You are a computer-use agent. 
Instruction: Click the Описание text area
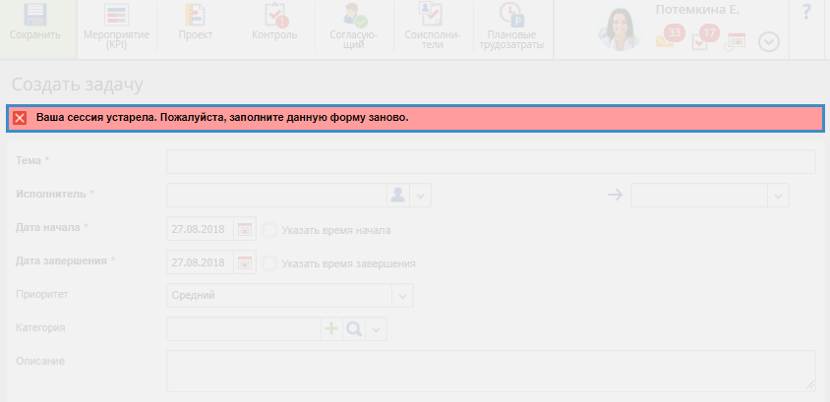[491, 371]
